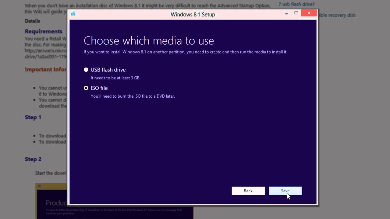Click the product key screenshot thumbnail in the background page
Image resolution: width=390 pixels, height=219 pixels.
pos(114,201)
